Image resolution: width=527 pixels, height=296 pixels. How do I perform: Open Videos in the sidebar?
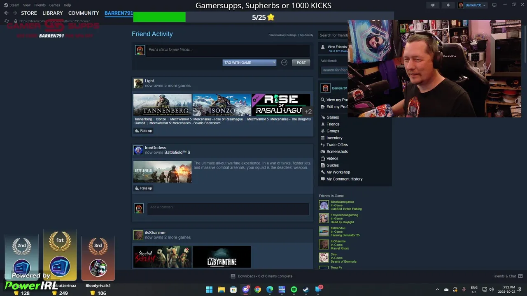tap(332, 158)
